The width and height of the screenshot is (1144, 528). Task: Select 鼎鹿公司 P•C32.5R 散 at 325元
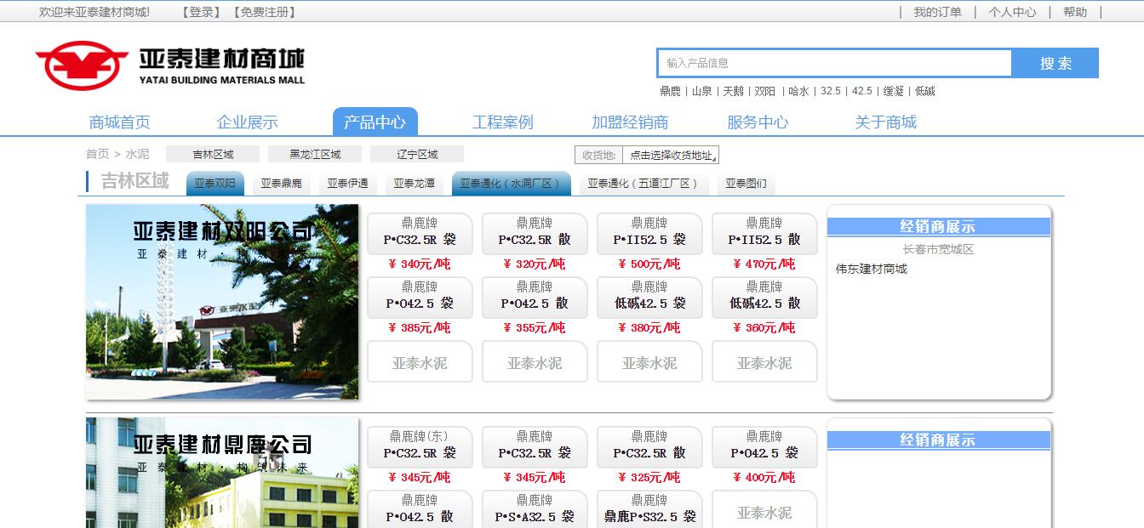tap(649, 446)
